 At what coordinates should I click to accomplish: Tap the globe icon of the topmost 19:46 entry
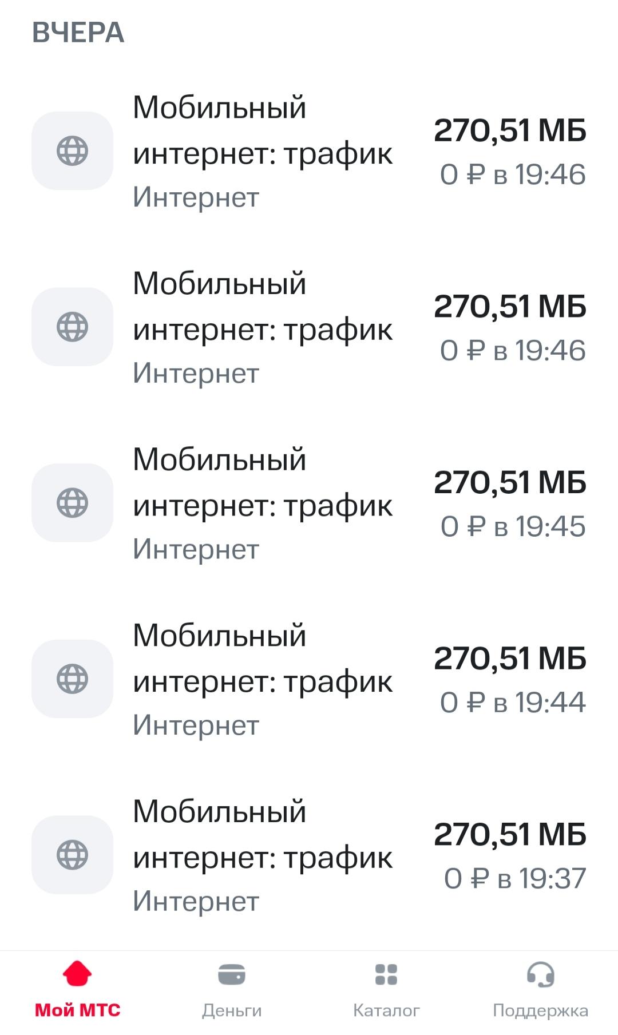pos(72,150)
